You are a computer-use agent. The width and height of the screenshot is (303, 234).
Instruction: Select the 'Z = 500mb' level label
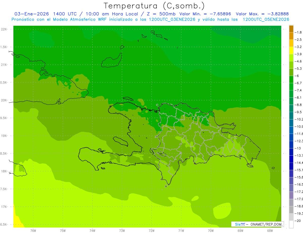[161, 14]
